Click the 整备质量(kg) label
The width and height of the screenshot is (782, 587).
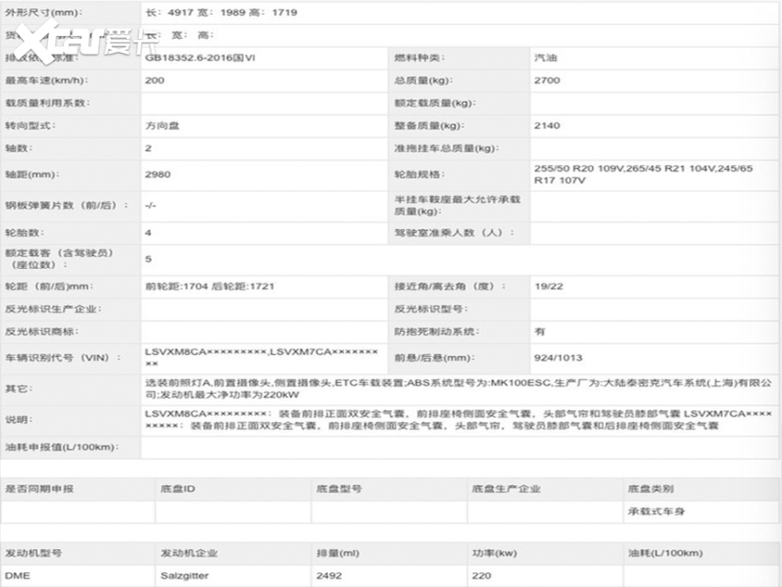[x=429, y=126]
